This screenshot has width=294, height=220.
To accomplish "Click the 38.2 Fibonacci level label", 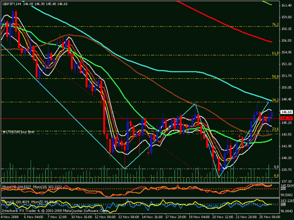I will [275, 100].
